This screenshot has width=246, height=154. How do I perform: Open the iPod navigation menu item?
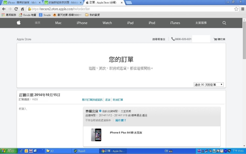(152, 23)
